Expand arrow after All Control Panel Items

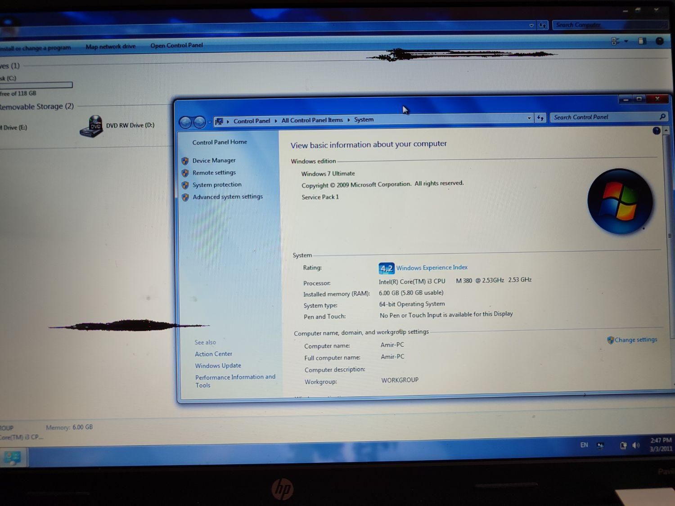tap(348, 120)
